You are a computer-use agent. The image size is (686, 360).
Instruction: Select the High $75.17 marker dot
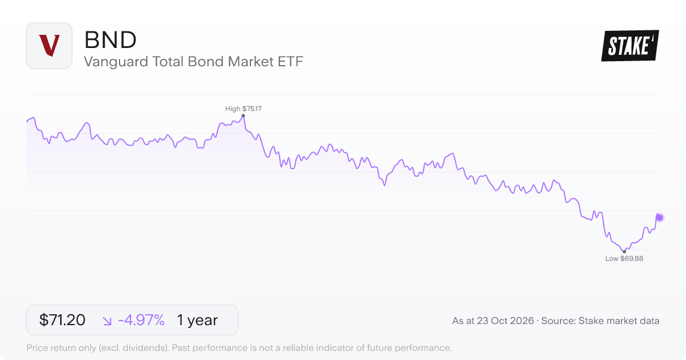click(243, 115)
